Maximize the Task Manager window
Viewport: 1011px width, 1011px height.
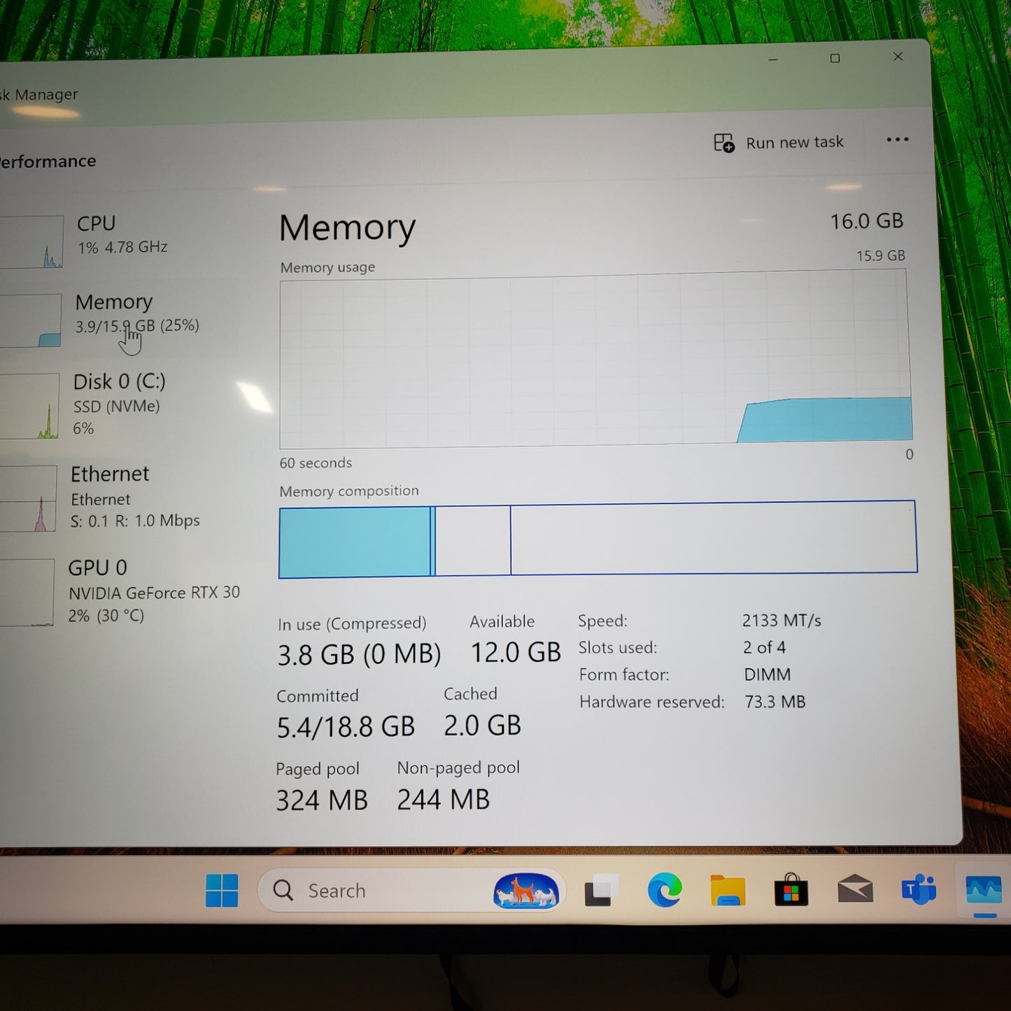pyautogui.click(x=835, y=58)
